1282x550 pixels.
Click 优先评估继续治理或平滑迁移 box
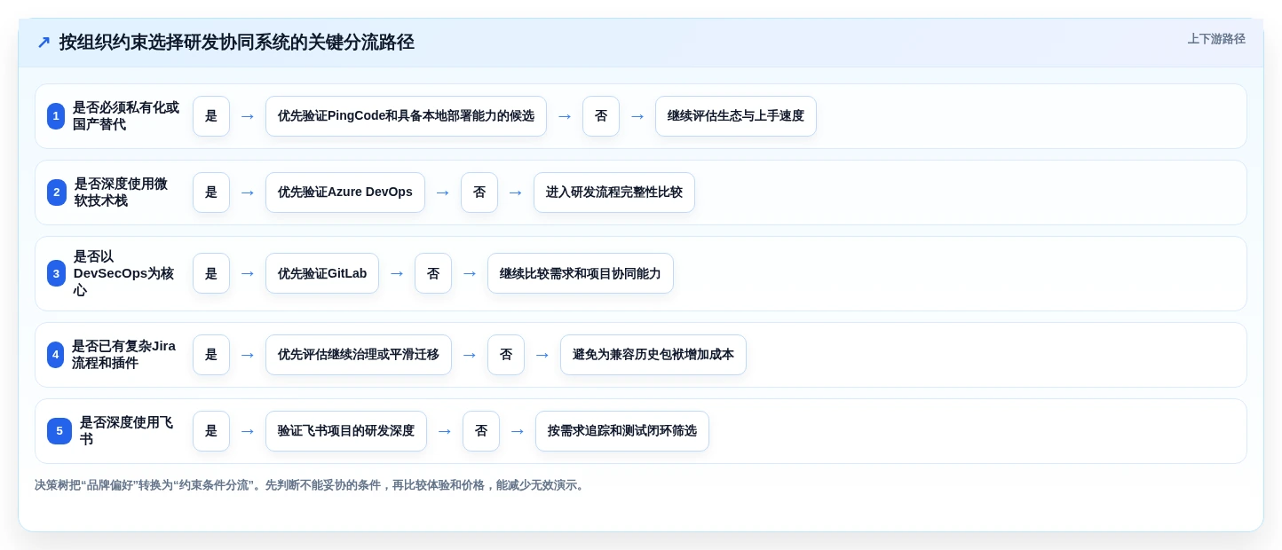(x=359, y=355)
